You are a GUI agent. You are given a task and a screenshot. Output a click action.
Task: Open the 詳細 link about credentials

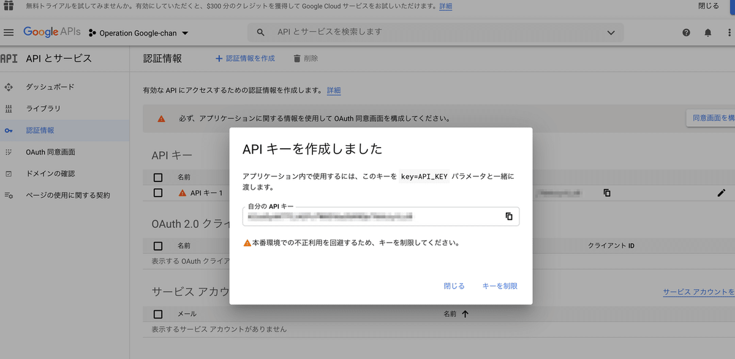[334, 90]
